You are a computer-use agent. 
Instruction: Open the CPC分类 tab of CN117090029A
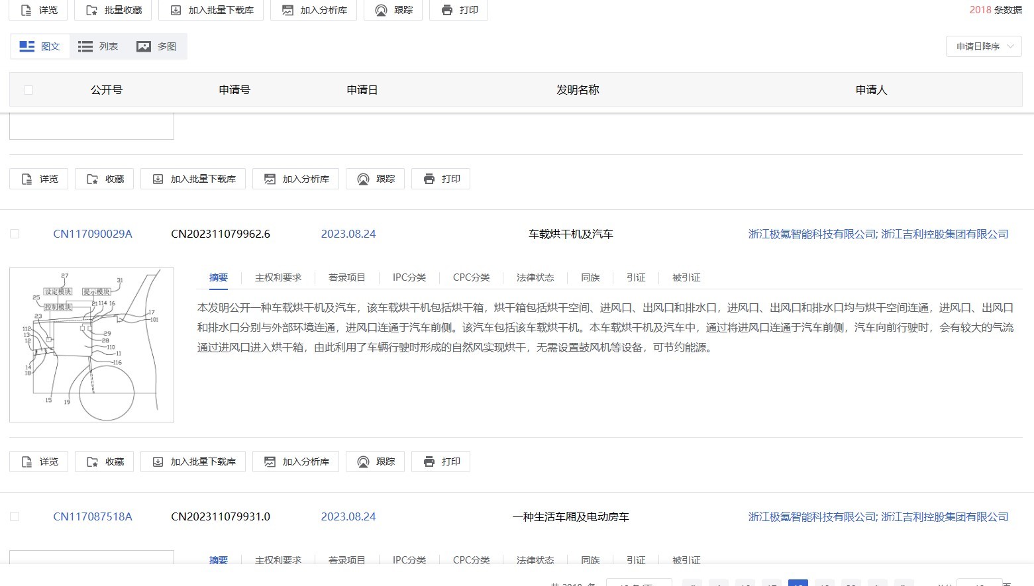(472, 277)
